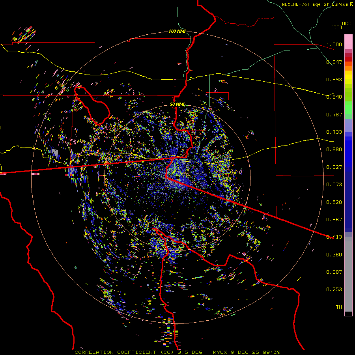Click the 100 NMI range ring label
This screenshot has height=355, width=355.
click(x=177, y=31)
